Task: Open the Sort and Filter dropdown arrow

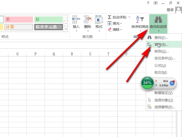Action: [140, 31]
